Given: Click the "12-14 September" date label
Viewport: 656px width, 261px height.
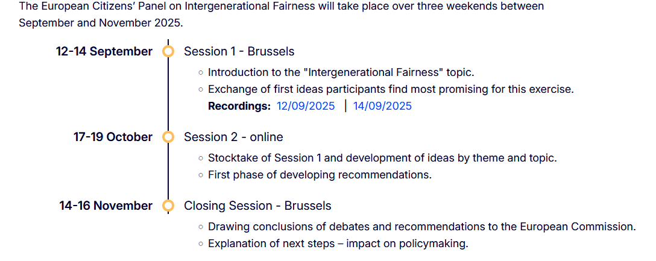Looking at the screenshot, I should [x=104, y=52].
